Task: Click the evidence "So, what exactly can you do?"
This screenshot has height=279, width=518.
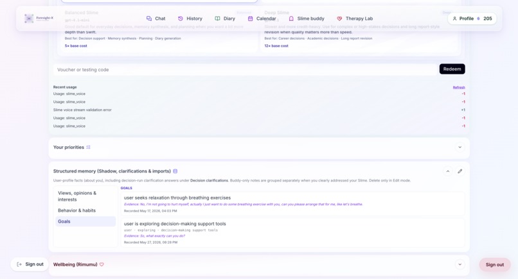Action: tap(154, 236)
